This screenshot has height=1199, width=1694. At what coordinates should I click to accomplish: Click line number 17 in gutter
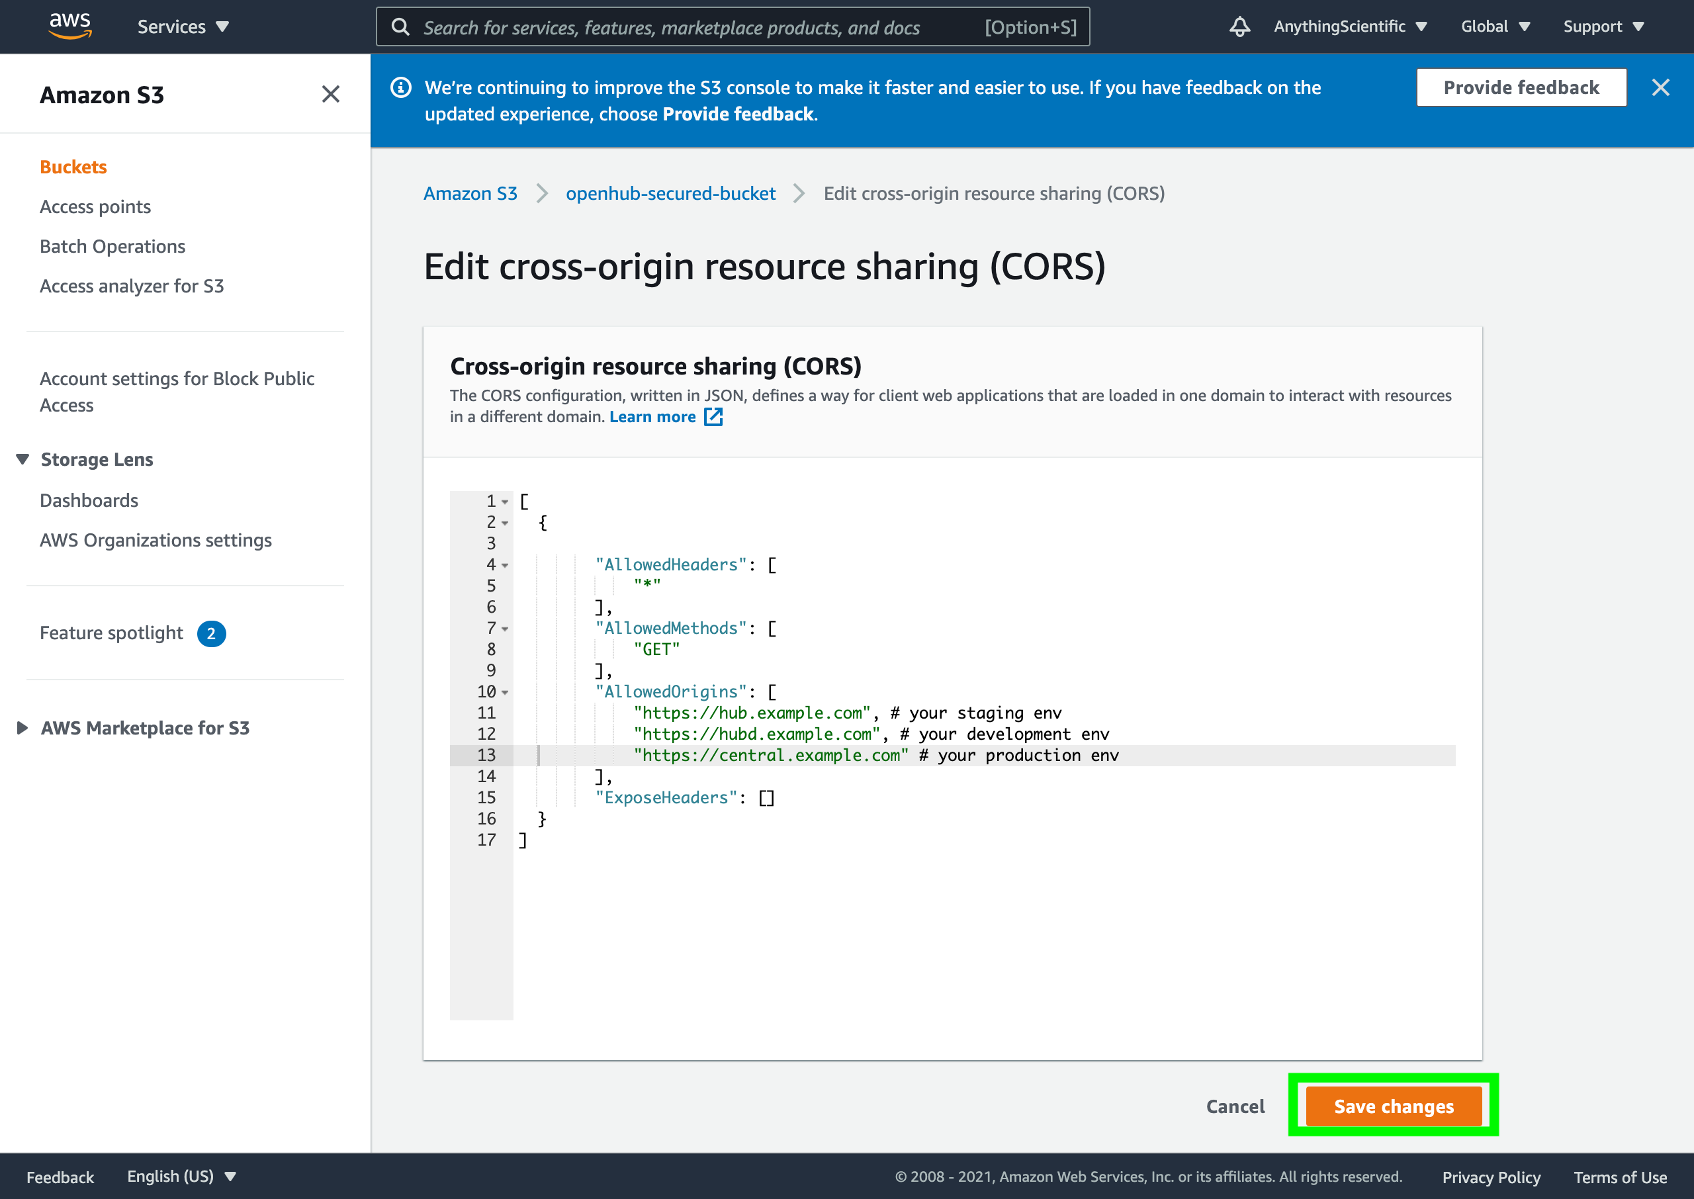pos(486,840)
